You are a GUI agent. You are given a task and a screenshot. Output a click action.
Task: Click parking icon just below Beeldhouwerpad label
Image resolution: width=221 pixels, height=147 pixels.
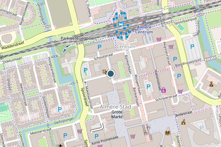point(179,76)
